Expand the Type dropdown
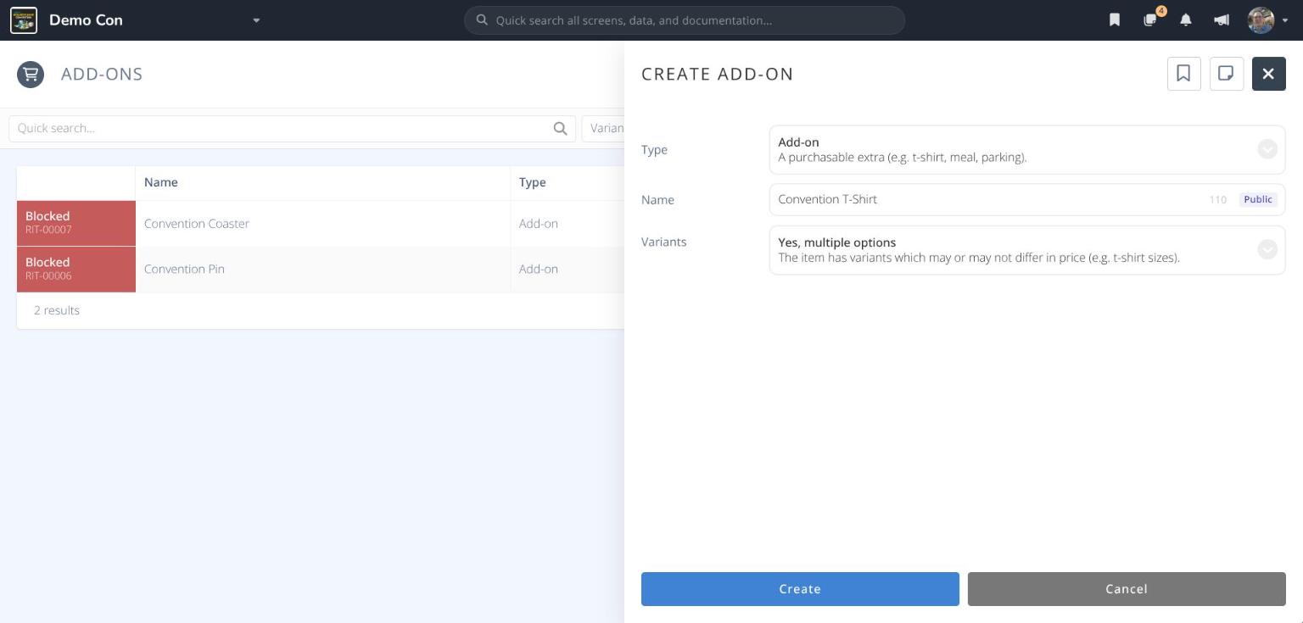 (1026, 149)
